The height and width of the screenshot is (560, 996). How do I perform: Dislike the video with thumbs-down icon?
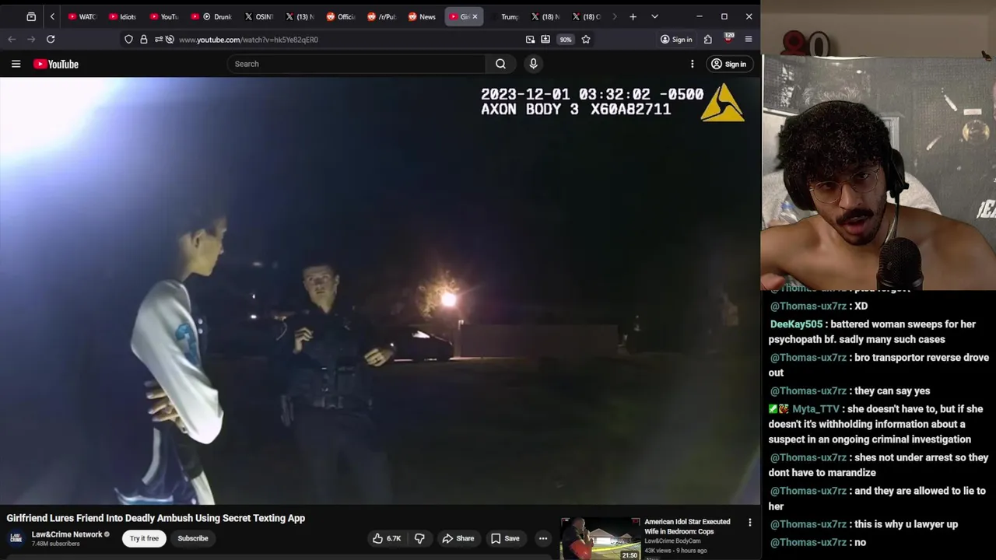pos(419,538)
